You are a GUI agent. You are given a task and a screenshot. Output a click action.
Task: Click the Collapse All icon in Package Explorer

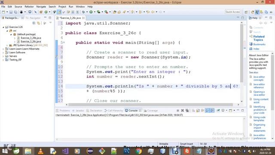(x=34, y=23)
